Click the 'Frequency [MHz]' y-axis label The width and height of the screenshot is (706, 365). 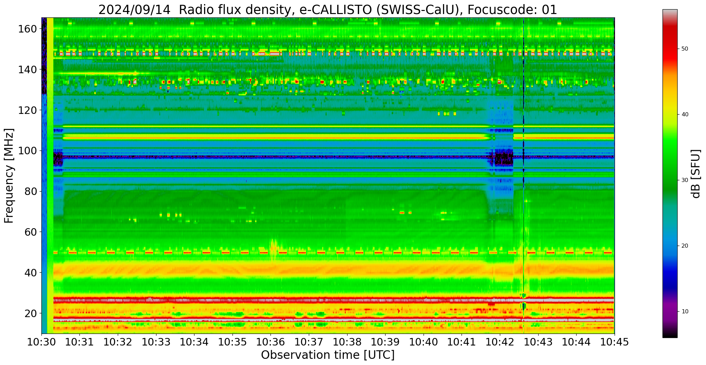click(x=9, y=176)
